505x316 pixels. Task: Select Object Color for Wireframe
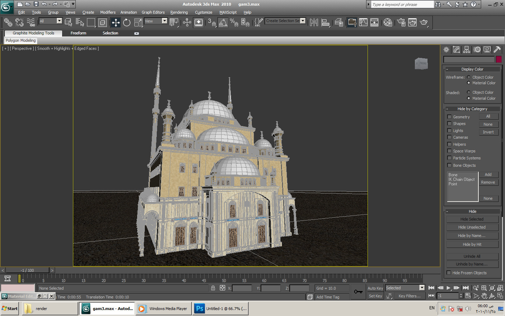coord(469,77)
